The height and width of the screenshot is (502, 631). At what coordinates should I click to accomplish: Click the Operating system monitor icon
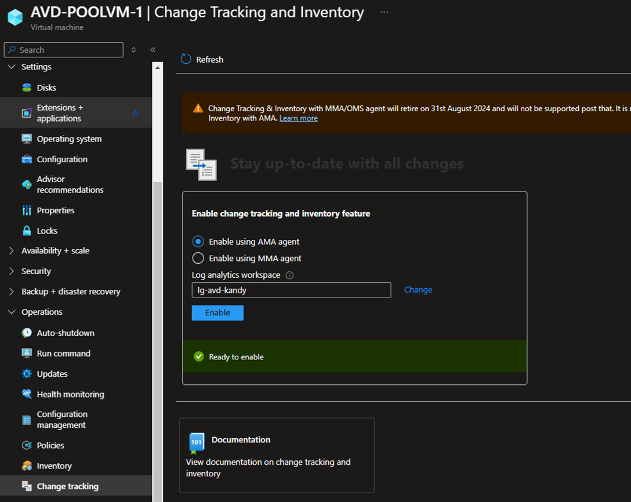[x=27, y=139]
